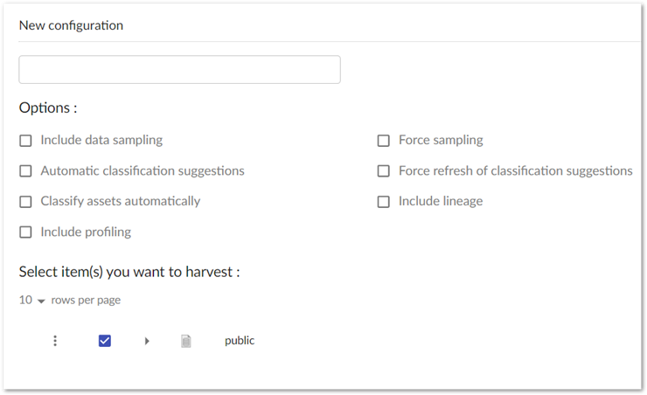Open the rows per page dropdown arrow
Viewport: 647px width, 395px height.
[x=41, y=301]
